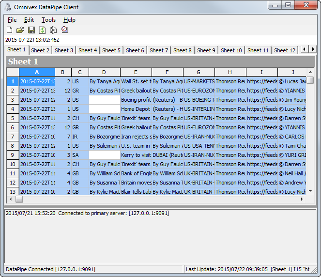Click cell 'Kerry to visit' in row 9

tap(136, 155)
